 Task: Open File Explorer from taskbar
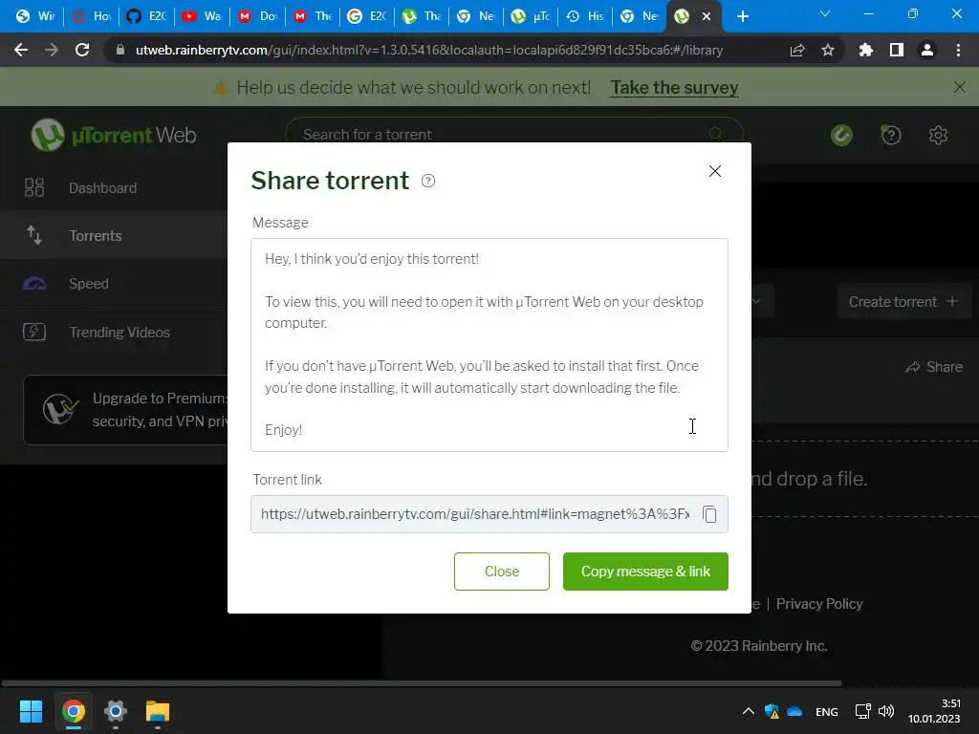point(158,711)
